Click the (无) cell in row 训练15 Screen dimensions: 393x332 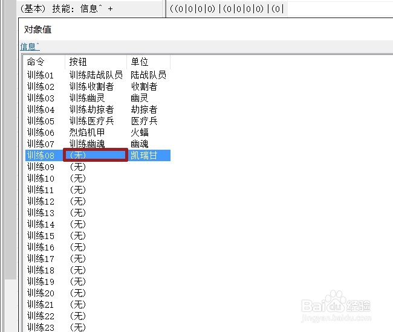click(78, 236)
